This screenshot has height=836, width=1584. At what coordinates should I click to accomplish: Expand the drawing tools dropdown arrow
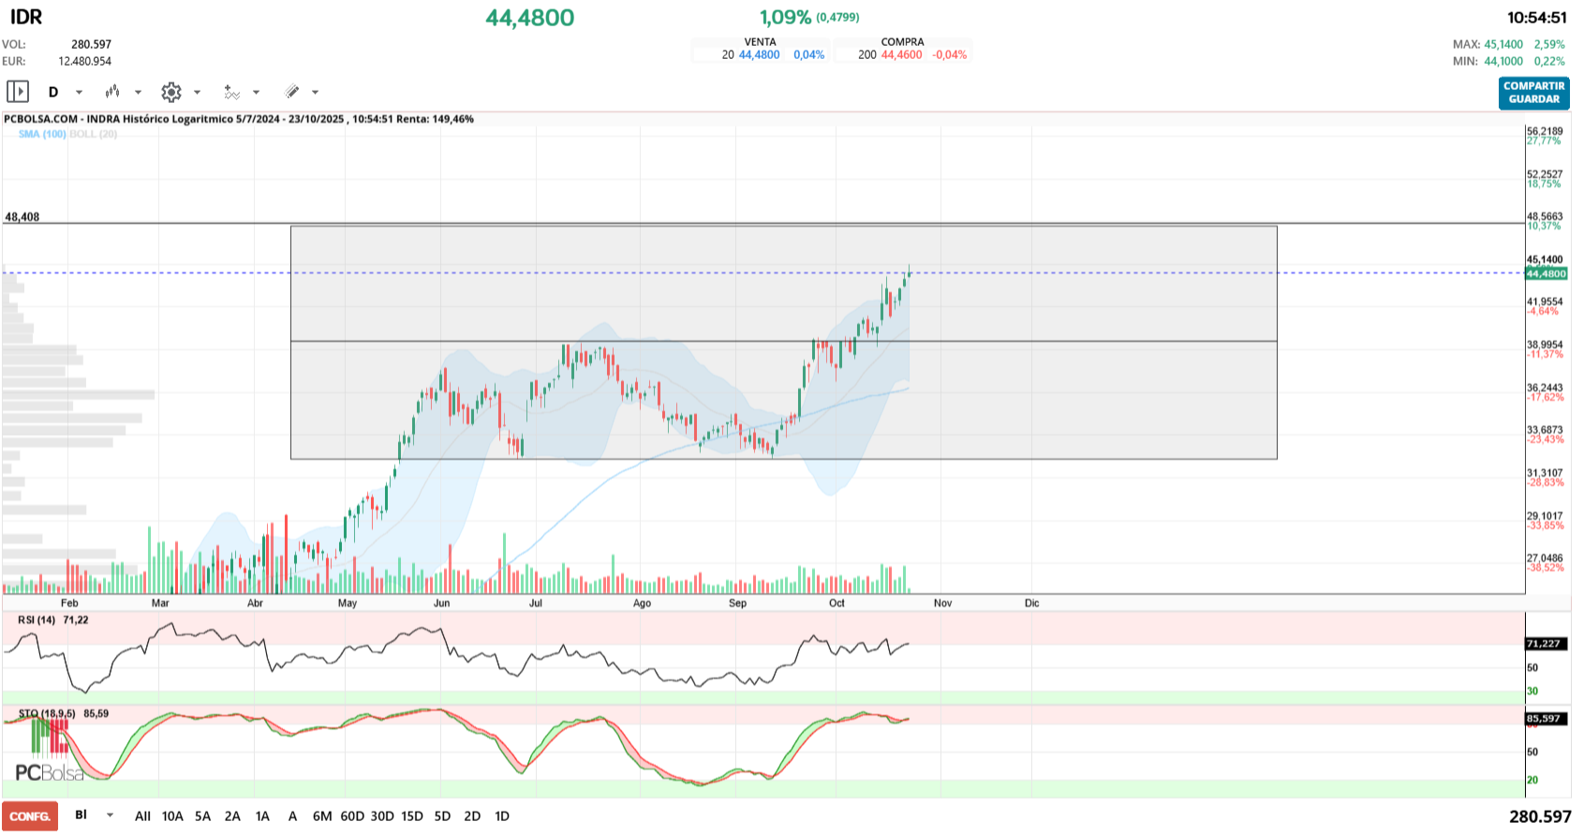(315, 92)
